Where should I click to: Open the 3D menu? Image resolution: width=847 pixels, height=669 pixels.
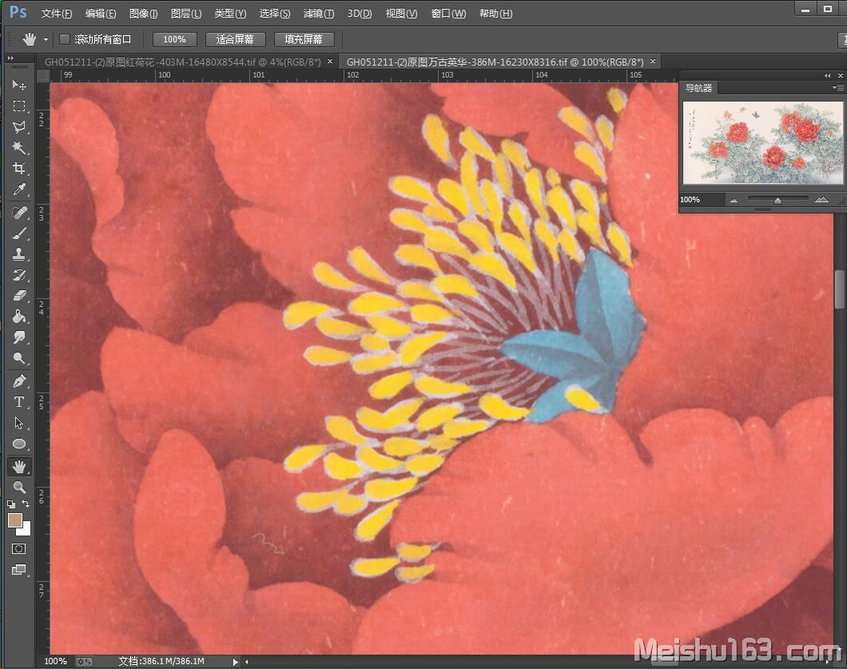pyautogui.click(x=360, y=14)
